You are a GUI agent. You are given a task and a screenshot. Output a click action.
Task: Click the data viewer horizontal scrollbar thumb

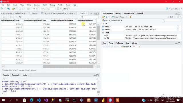[x=68, y=66]
